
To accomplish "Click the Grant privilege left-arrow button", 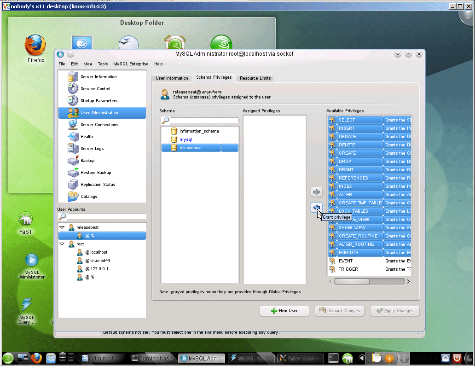I will point(317,208).
